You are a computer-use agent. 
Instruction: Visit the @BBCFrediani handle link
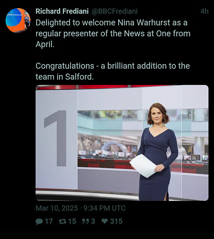(114, 11)
